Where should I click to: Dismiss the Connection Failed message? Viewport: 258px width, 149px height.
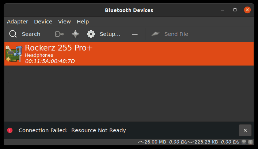(245, 130)
